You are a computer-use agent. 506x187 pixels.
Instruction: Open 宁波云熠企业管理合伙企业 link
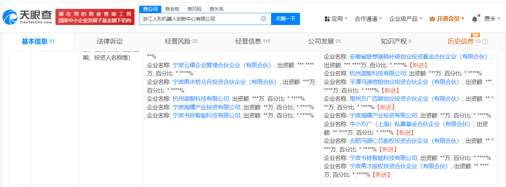(x=222, y=65)
